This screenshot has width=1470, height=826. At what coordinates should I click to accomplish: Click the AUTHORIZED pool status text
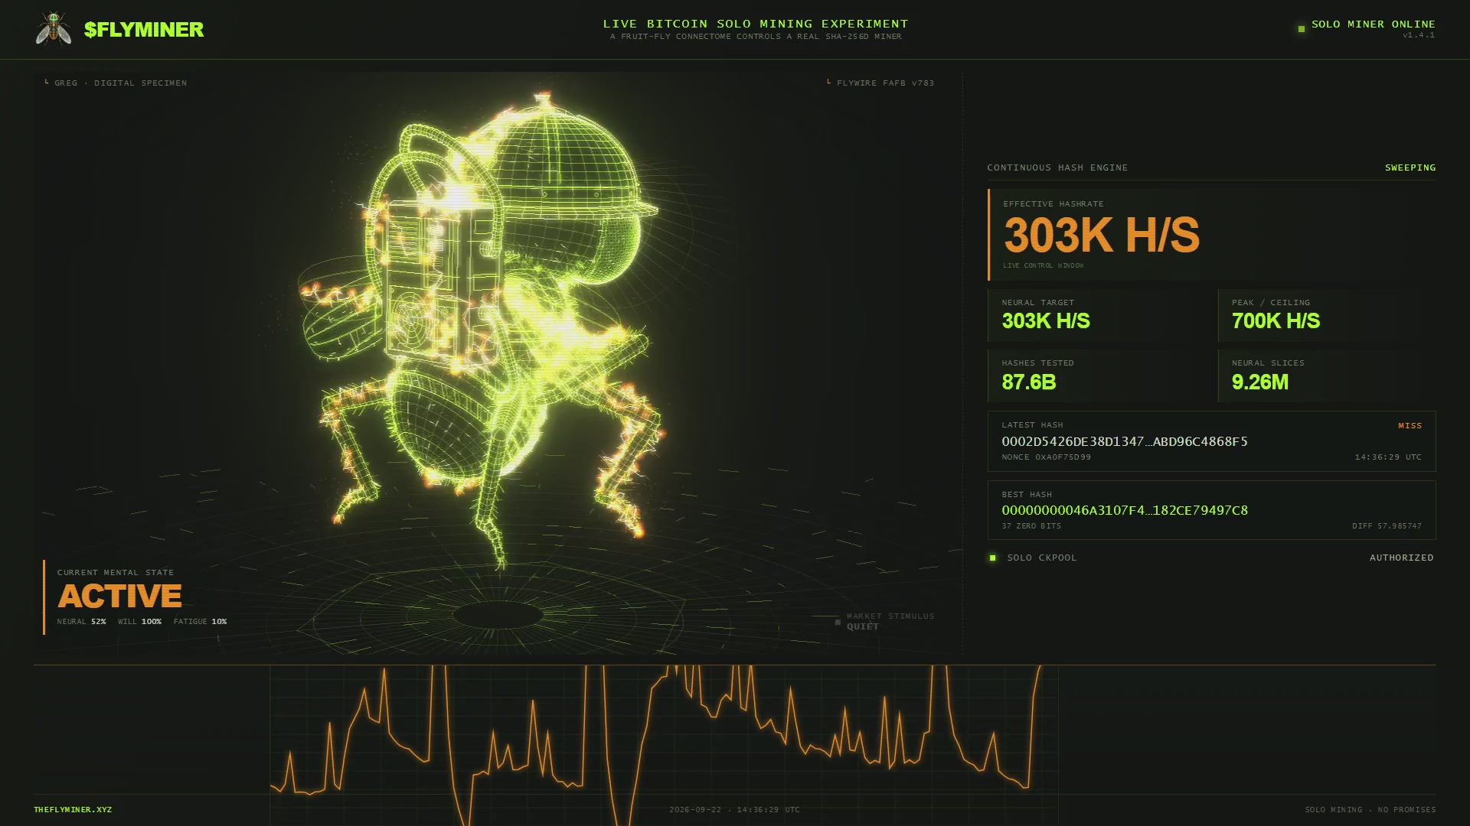[1402, 558]
